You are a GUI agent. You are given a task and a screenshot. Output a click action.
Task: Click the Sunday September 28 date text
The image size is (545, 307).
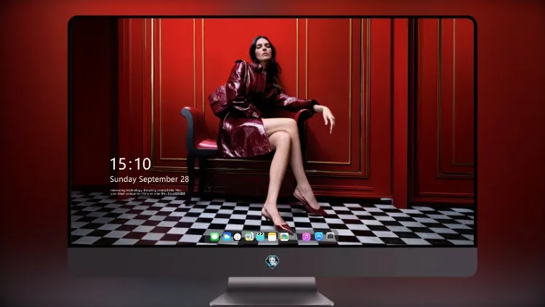tap(150, 179)
